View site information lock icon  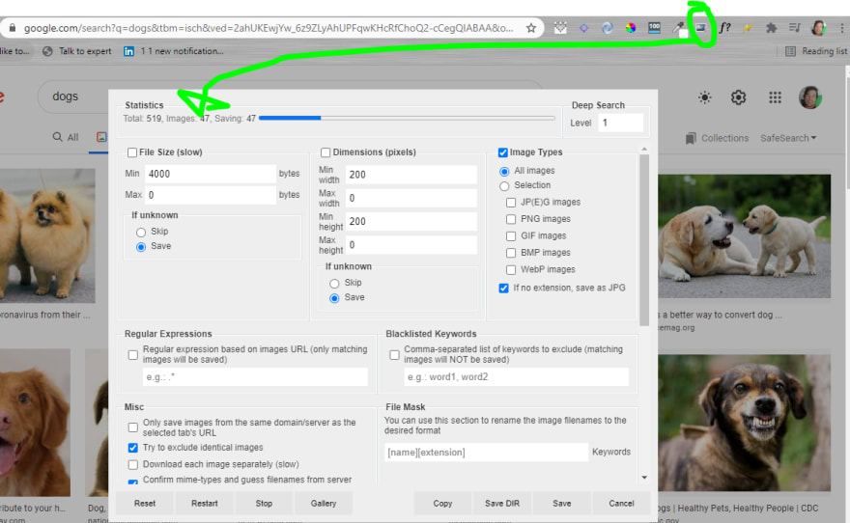(x=13, y=28)
